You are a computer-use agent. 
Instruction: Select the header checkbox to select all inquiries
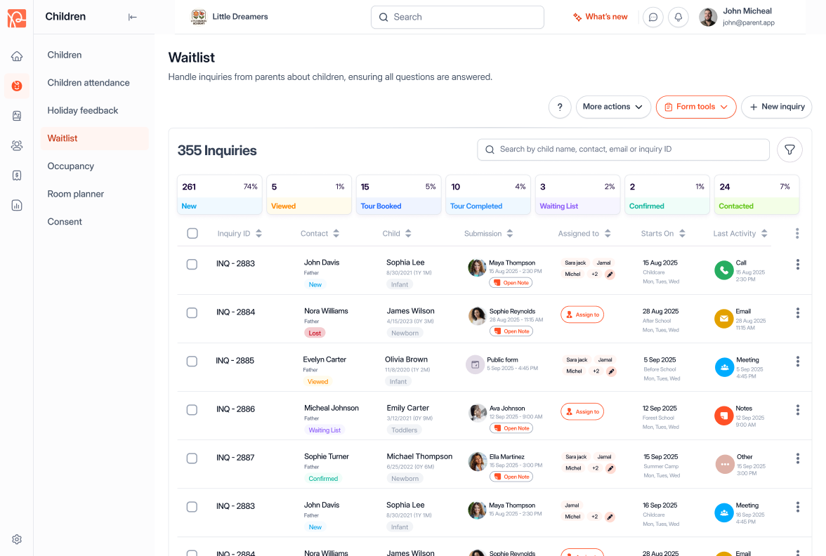(192, 233)
